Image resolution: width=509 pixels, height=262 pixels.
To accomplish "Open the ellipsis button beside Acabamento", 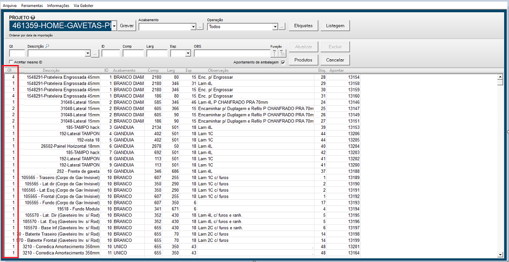I will 200,26.
